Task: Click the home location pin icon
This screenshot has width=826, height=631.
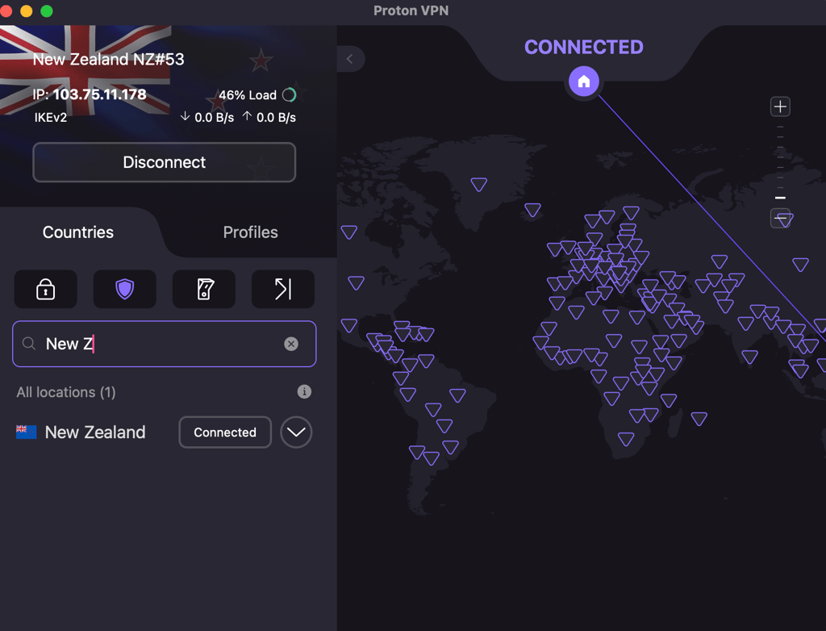Action: point(584,81)
